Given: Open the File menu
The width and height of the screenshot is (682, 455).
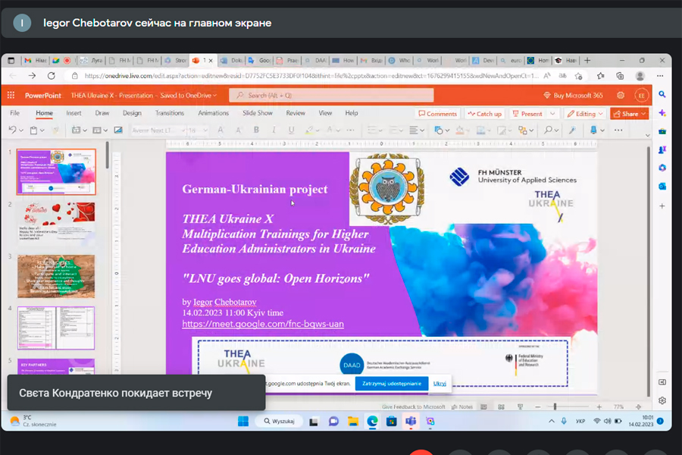Looking at the screenshot, I should coord(15,113).
